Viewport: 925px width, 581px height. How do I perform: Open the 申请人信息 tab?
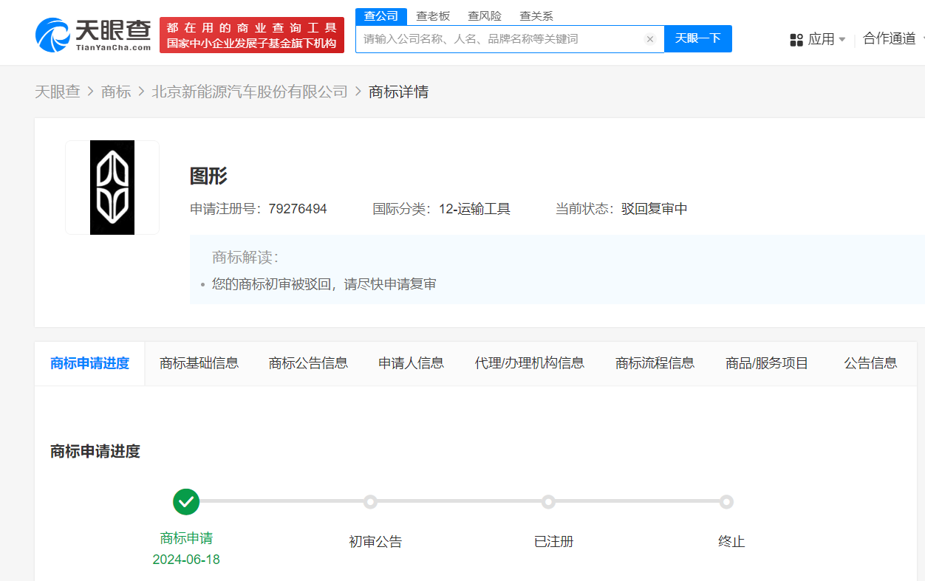click(x=411, y=363)
